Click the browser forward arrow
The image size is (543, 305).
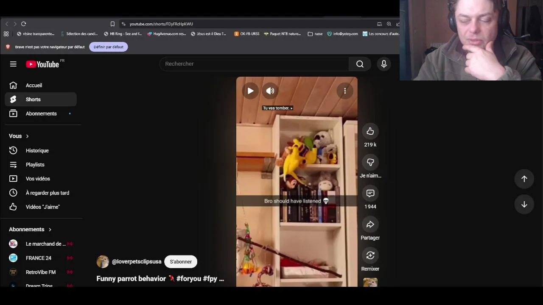pyautogui.click(x=15, y=24)
